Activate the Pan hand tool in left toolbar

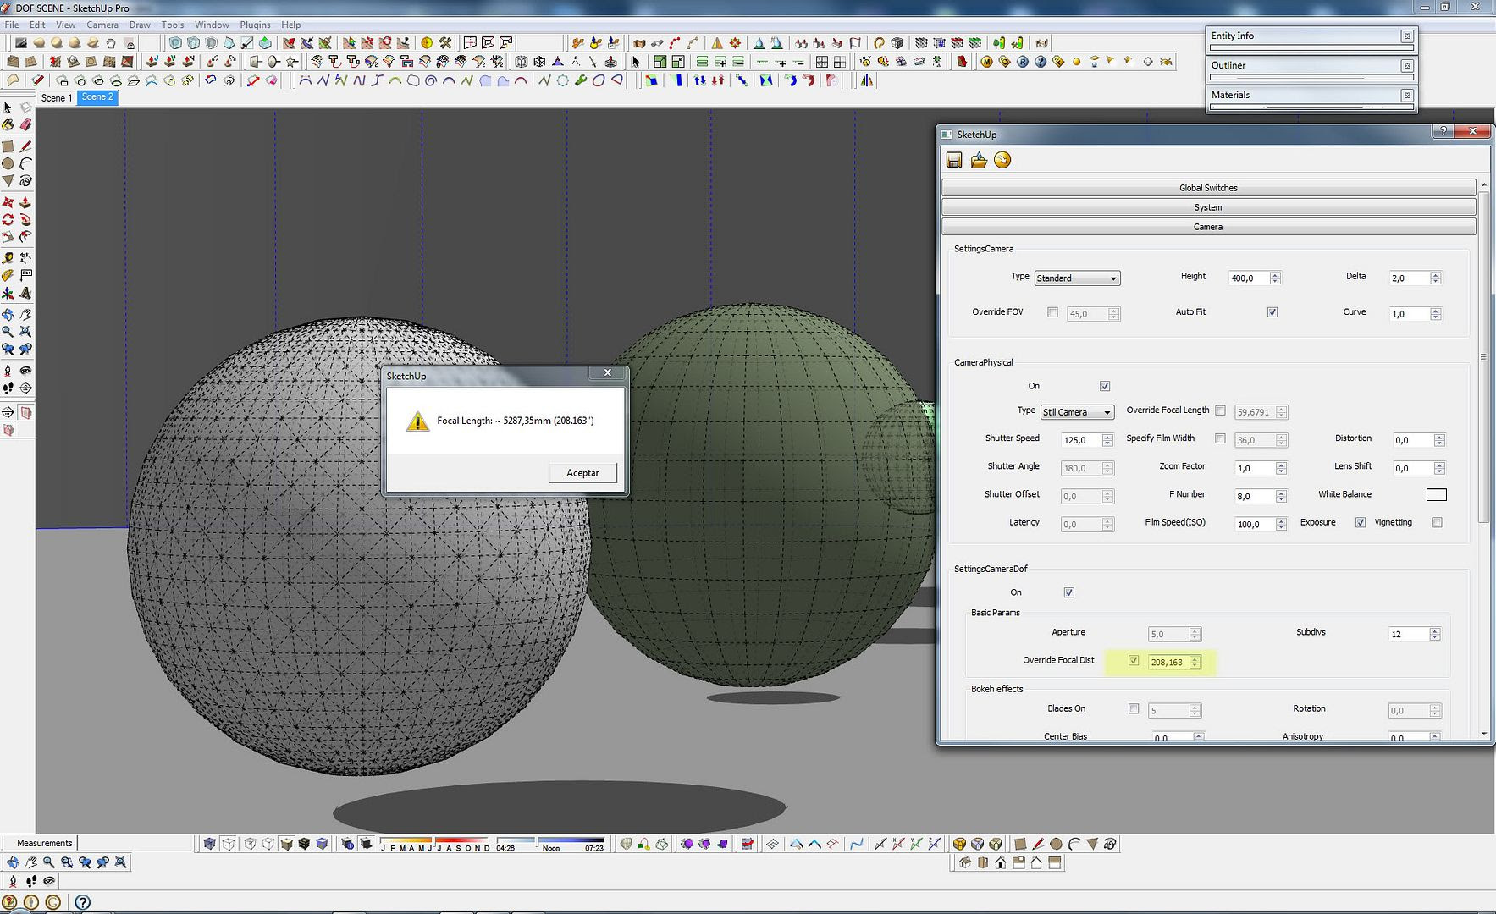(x=25, y=314)
